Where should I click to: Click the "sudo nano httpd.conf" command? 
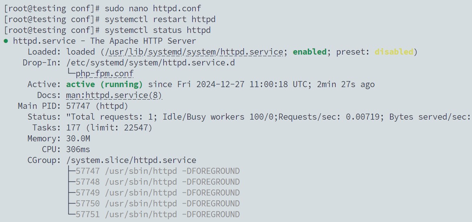pos(153,8)
